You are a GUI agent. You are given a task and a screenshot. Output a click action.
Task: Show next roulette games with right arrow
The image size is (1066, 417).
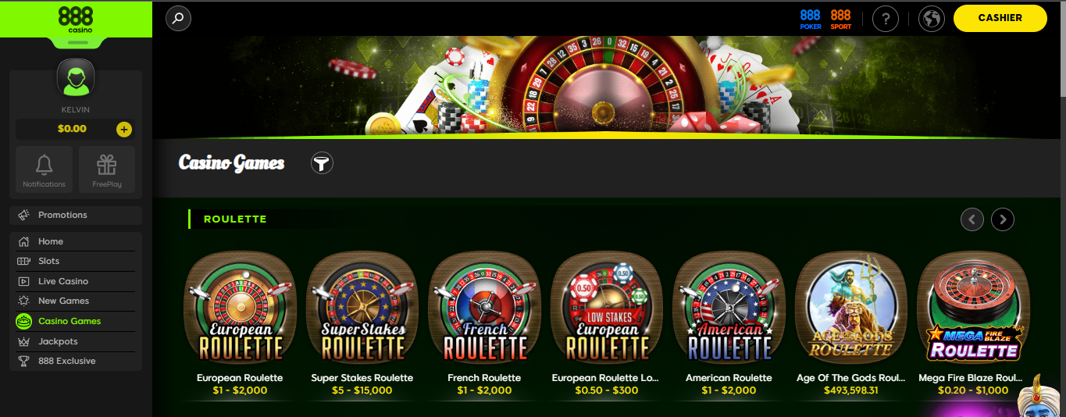(1003, 219)
